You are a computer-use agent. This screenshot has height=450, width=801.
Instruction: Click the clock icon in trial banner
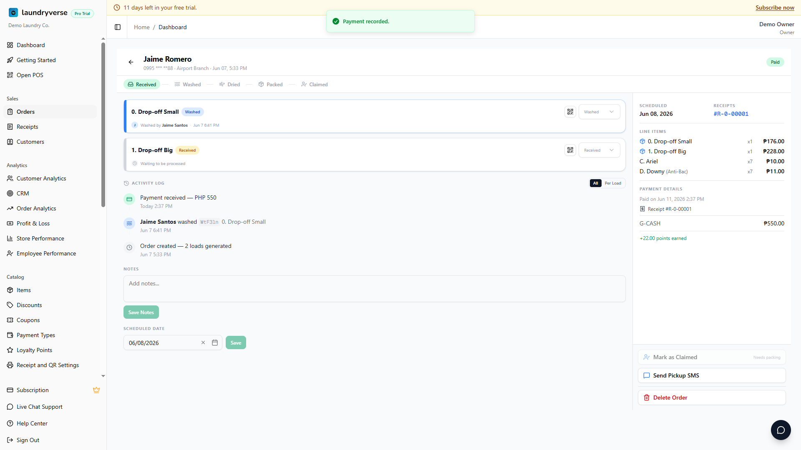[x=117, y=7]
